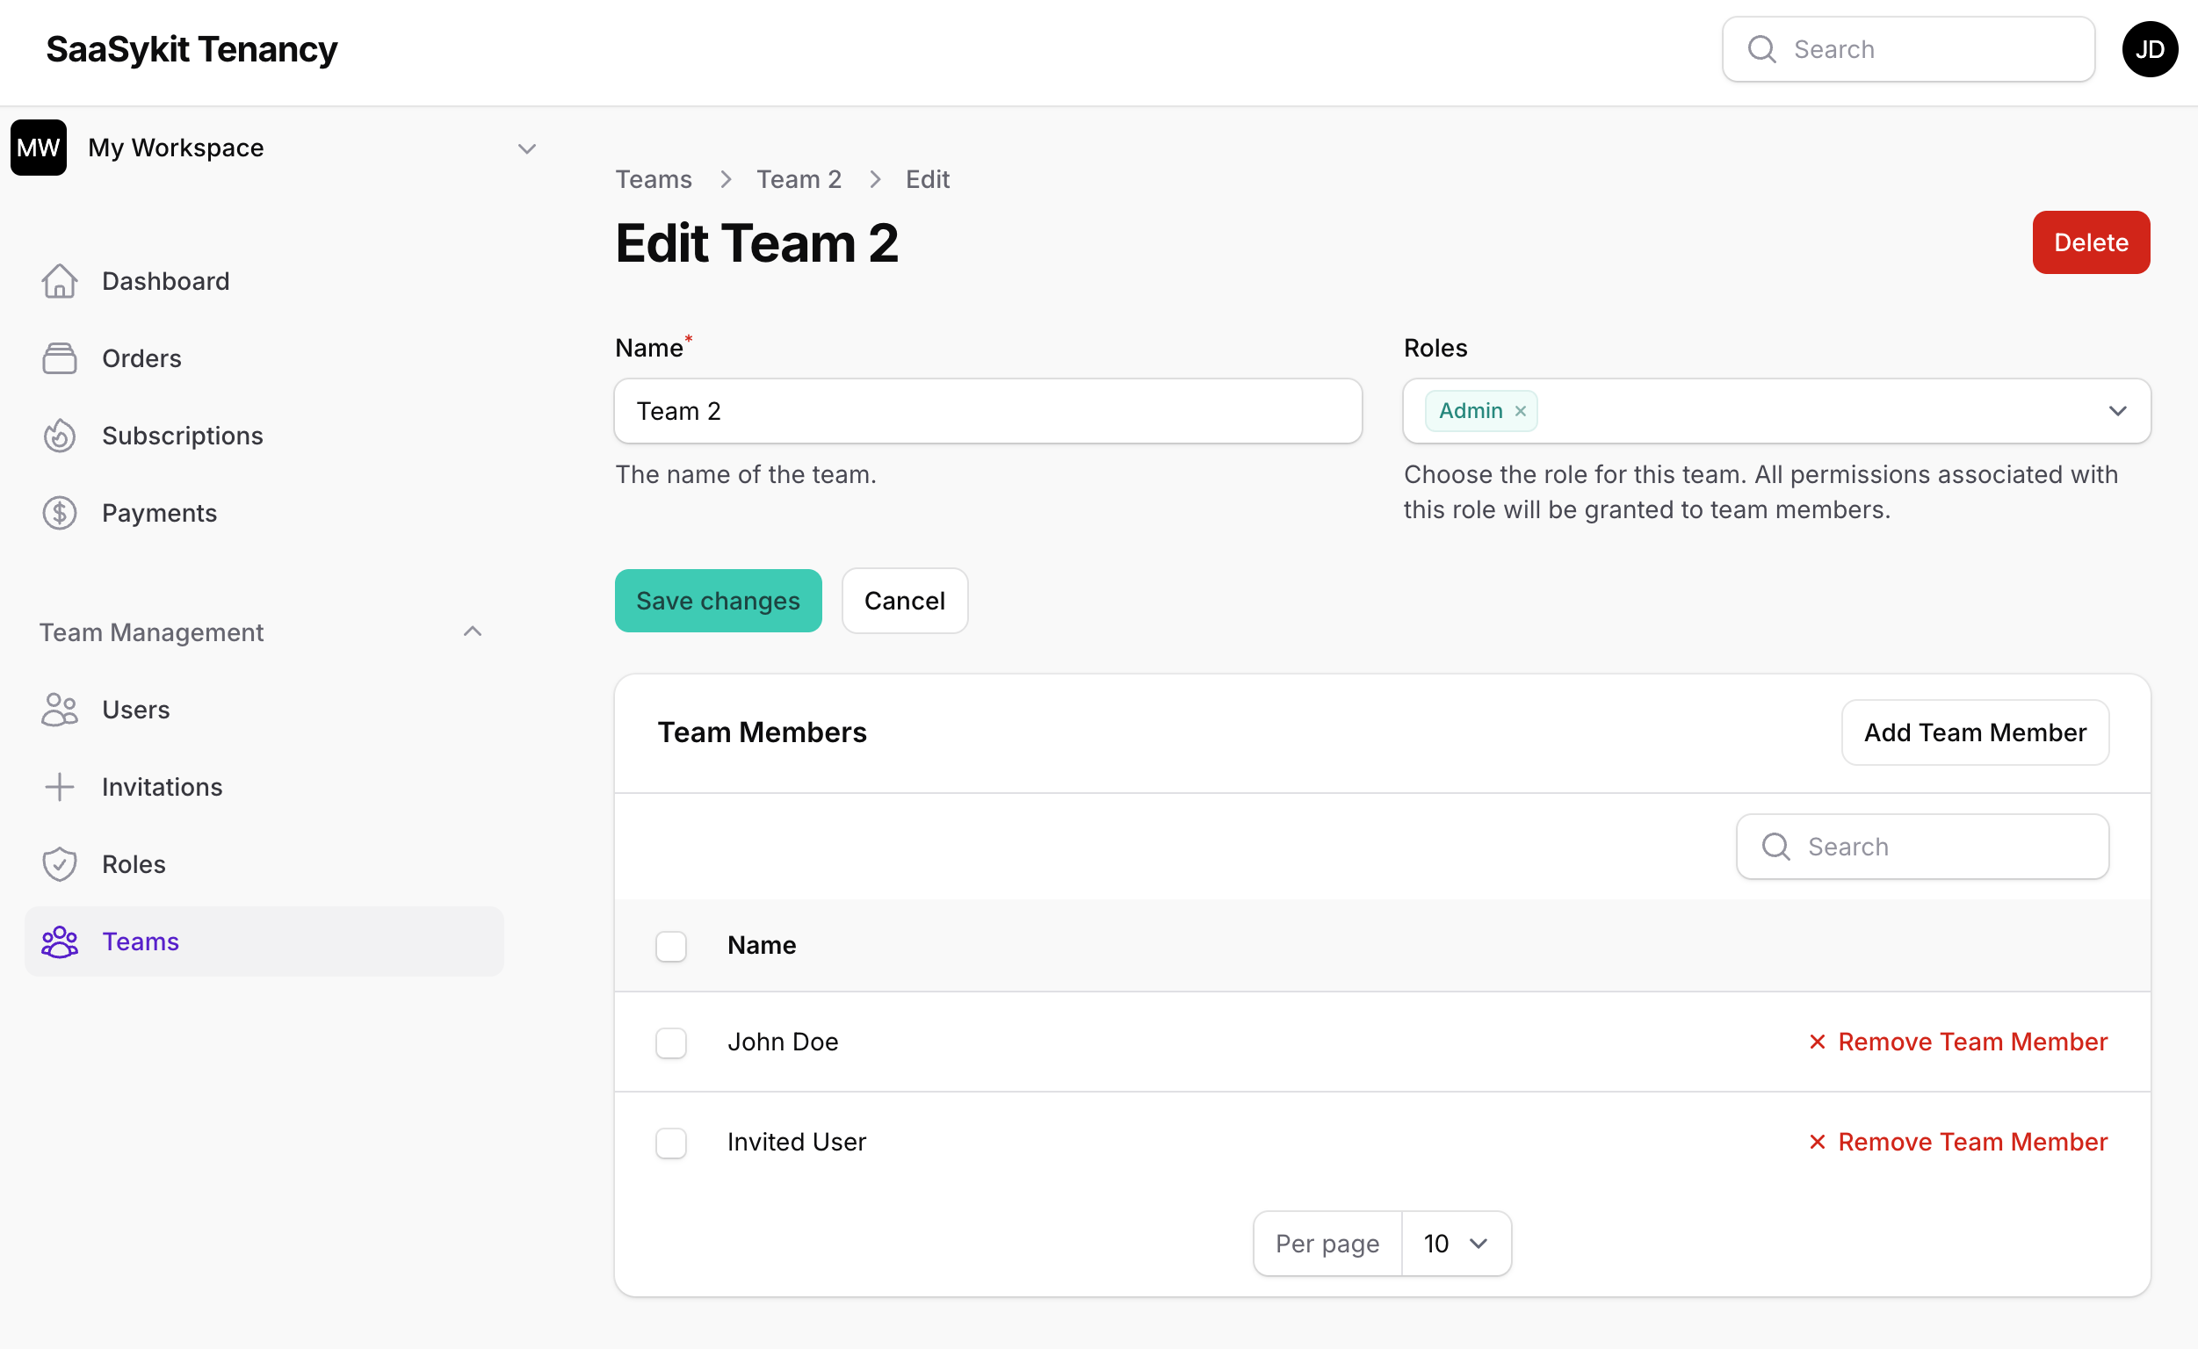Click the Invitations plus icon
Image resolution: width=2198 pixels, height=1349 pixels.
[59, 786]
